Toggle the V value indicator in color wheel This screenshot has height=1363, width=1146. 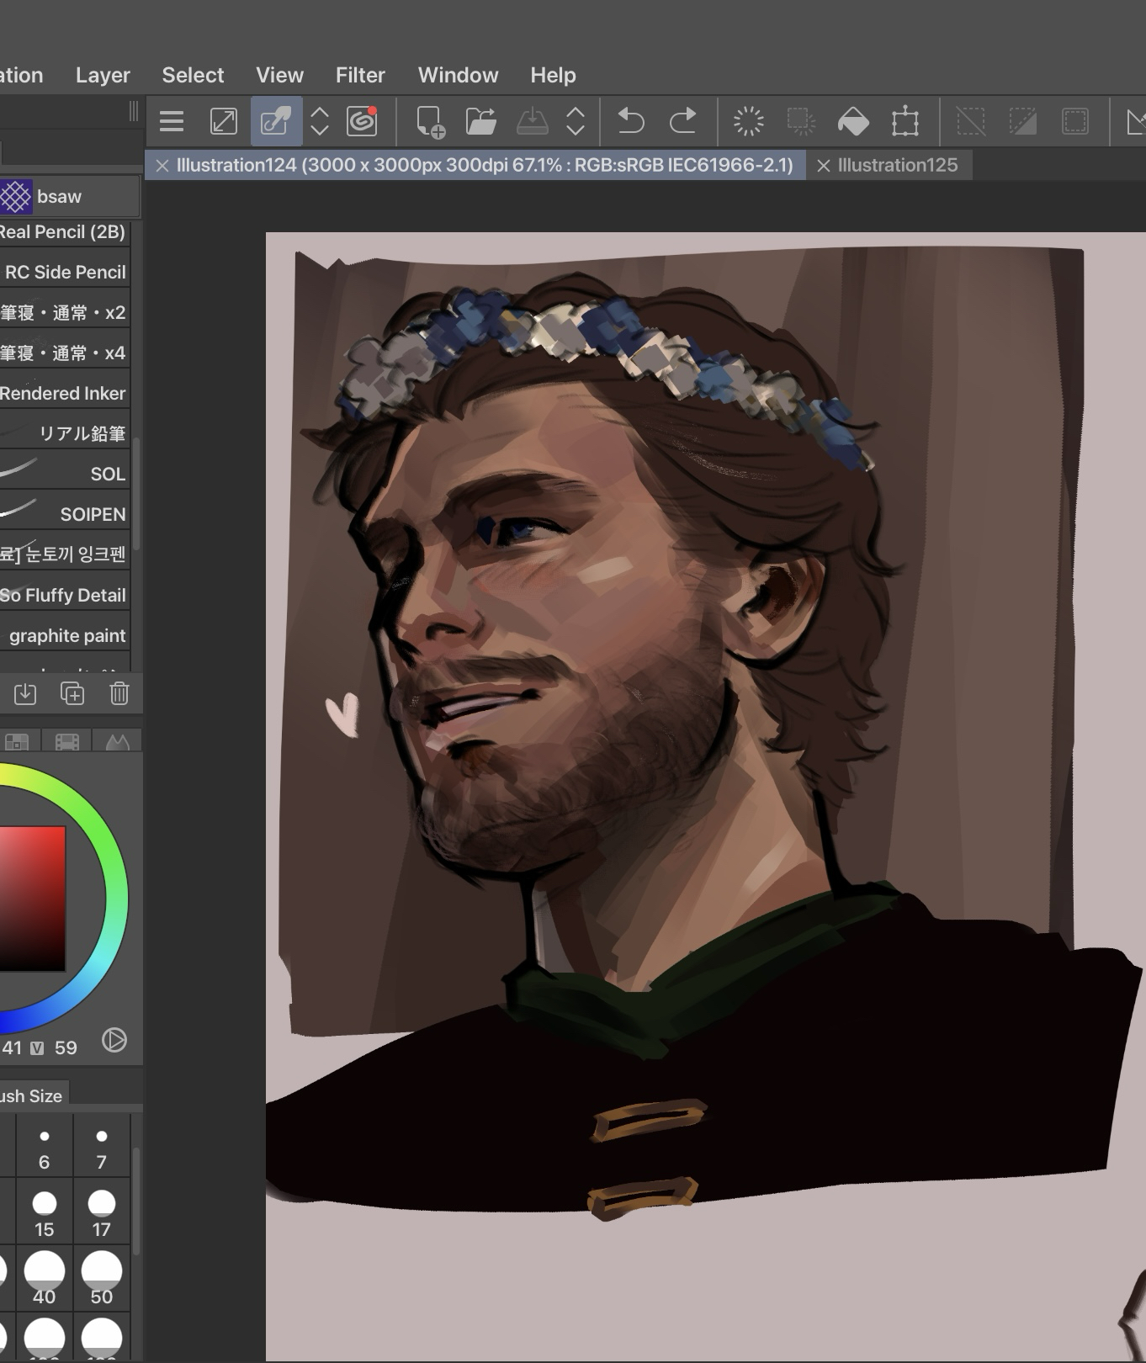(37, 1048)
